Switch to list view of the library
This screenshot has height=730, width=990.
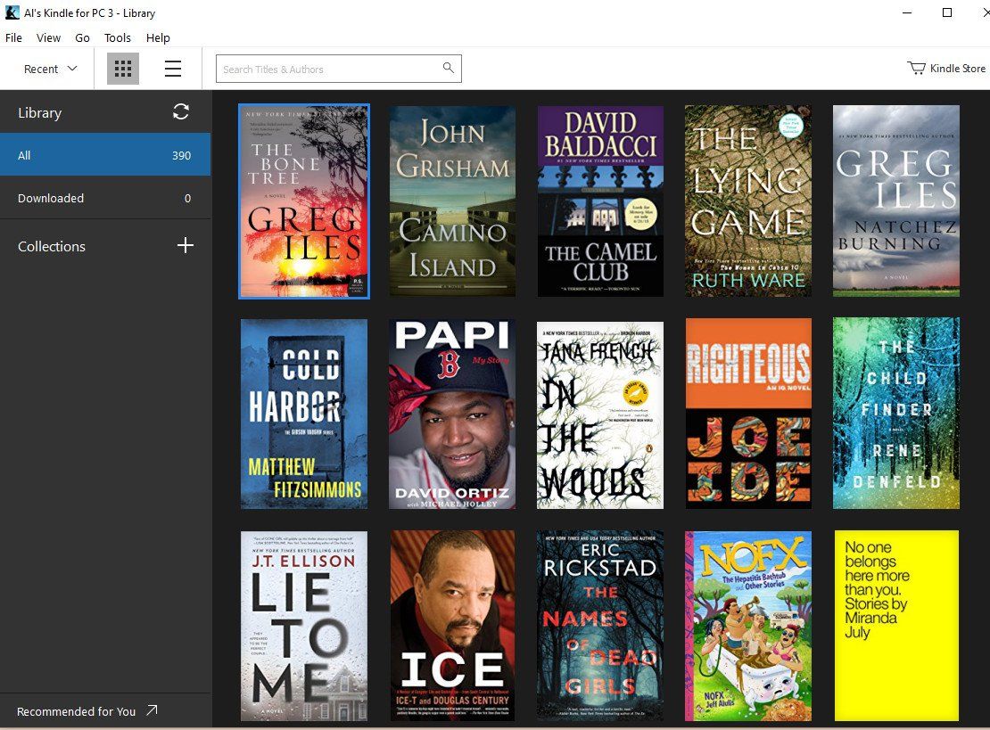pos(172,68)
